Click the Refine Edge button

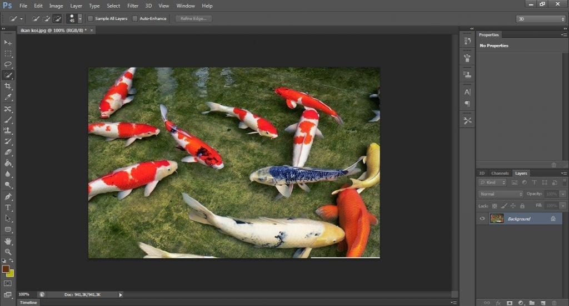[193, 19]
